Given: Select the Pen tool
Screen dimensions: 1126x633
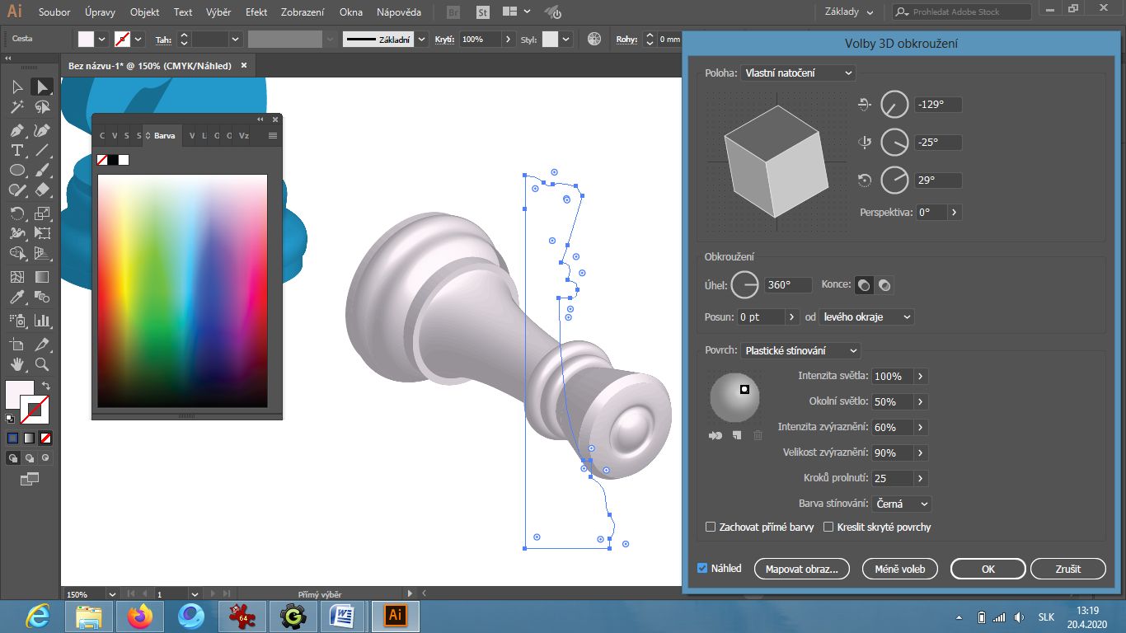Looking at the screenshot, I should click(16, 130).
